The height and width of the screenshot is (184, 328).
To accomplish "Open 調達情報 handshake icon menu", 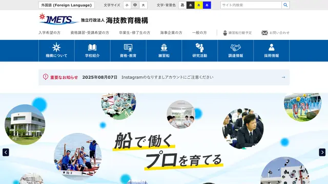I will (236, 51).
